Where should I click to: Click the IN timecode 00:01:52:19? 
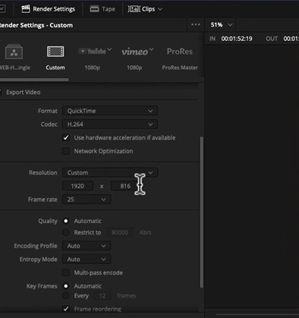[237, 39]
